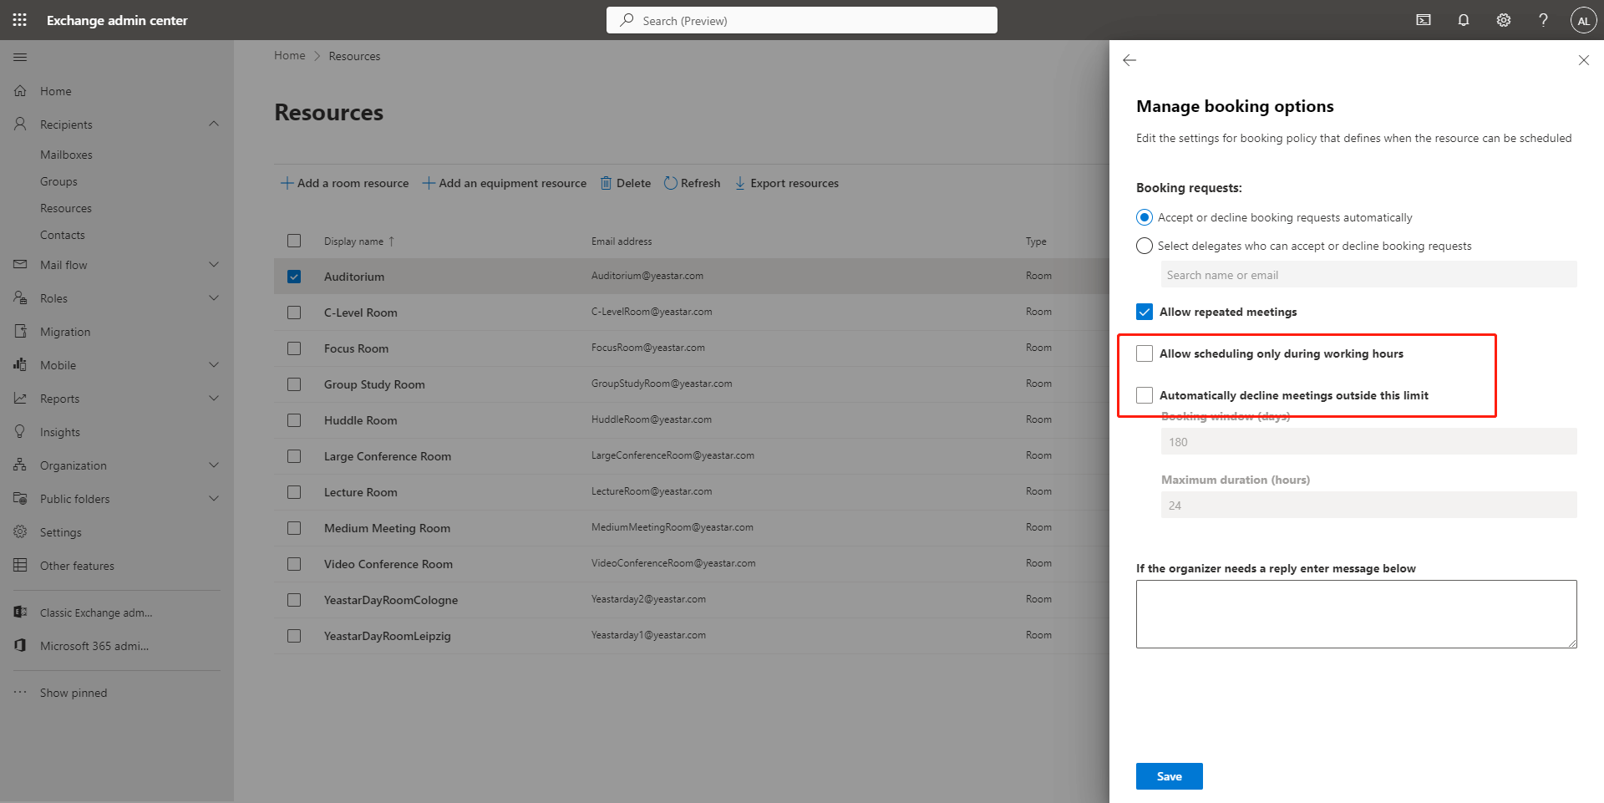The height and width of the screenshot is (803, 1604).
Task: Open the settings gear in header
Action: [1504, 20]
